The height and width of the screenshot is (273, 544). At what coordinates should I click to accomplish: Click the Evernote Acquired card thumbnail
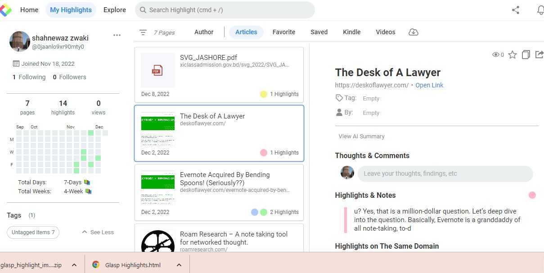(158, 188)
